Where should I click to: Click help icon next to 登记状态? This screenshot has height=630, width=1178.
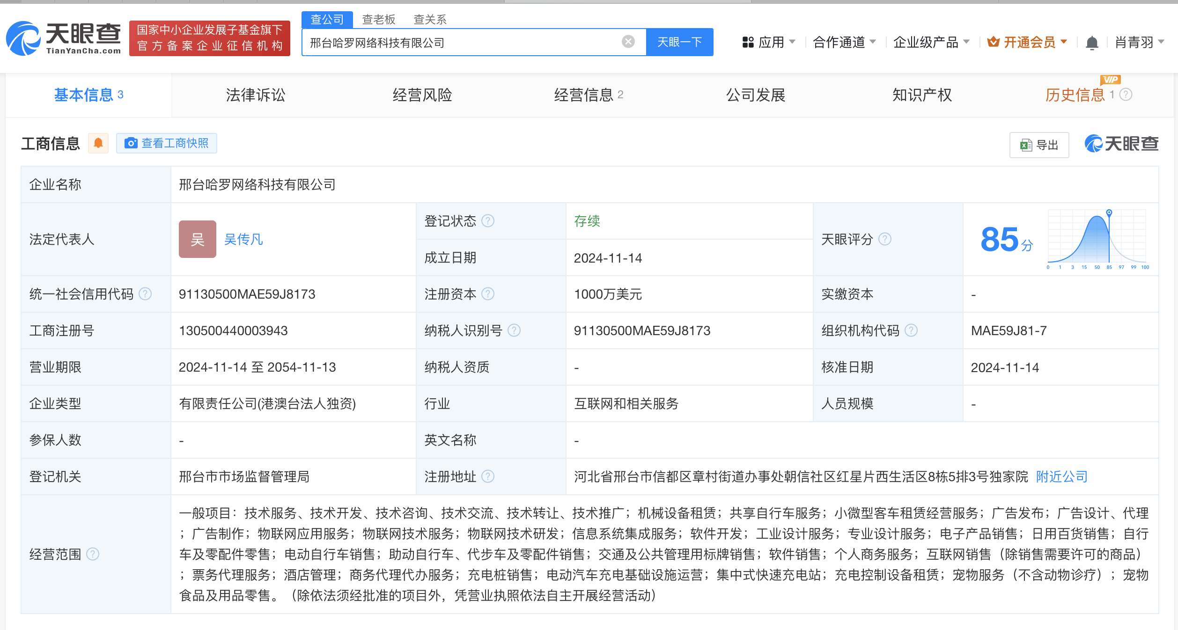coord(488,220)
